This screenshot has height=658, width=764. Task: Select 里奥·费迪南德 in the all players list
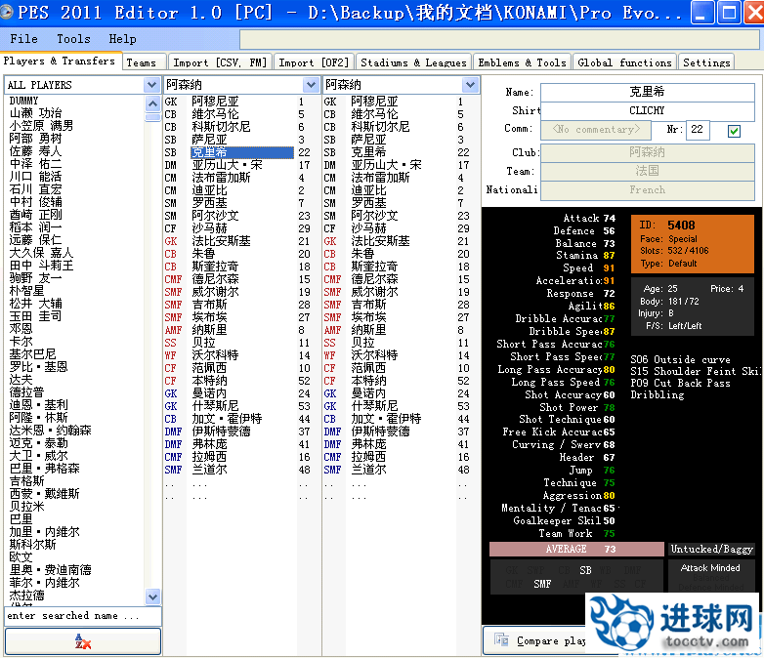tap(50, 569)
